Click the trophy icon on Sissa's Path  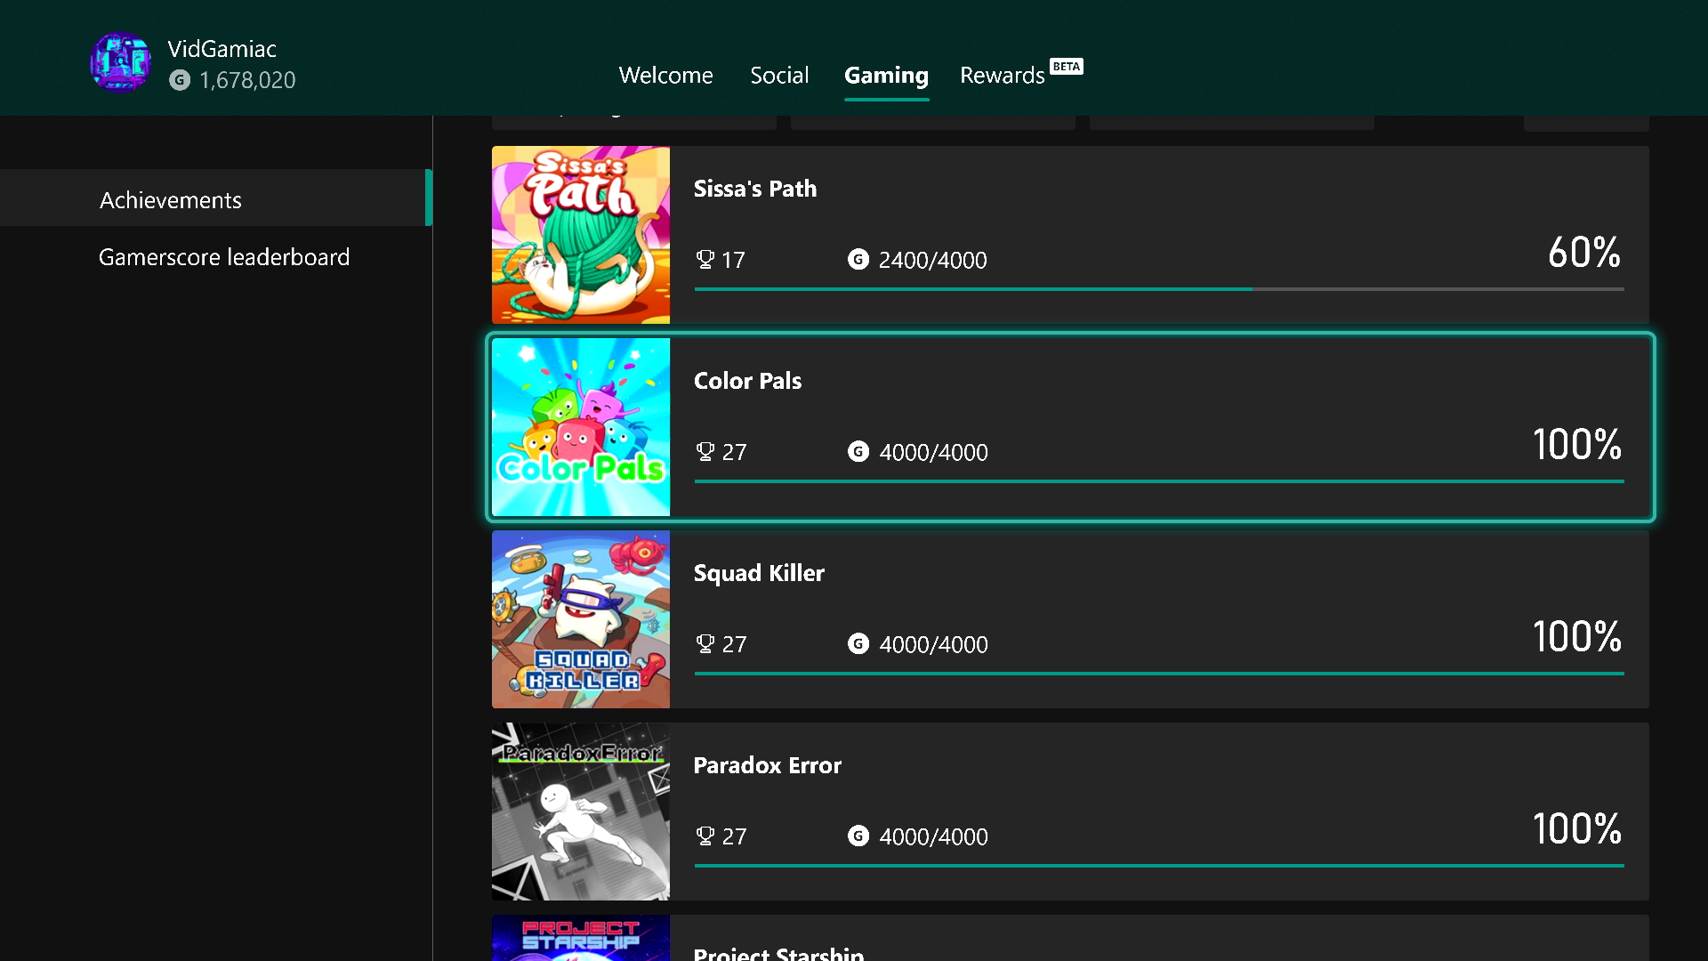705,260
